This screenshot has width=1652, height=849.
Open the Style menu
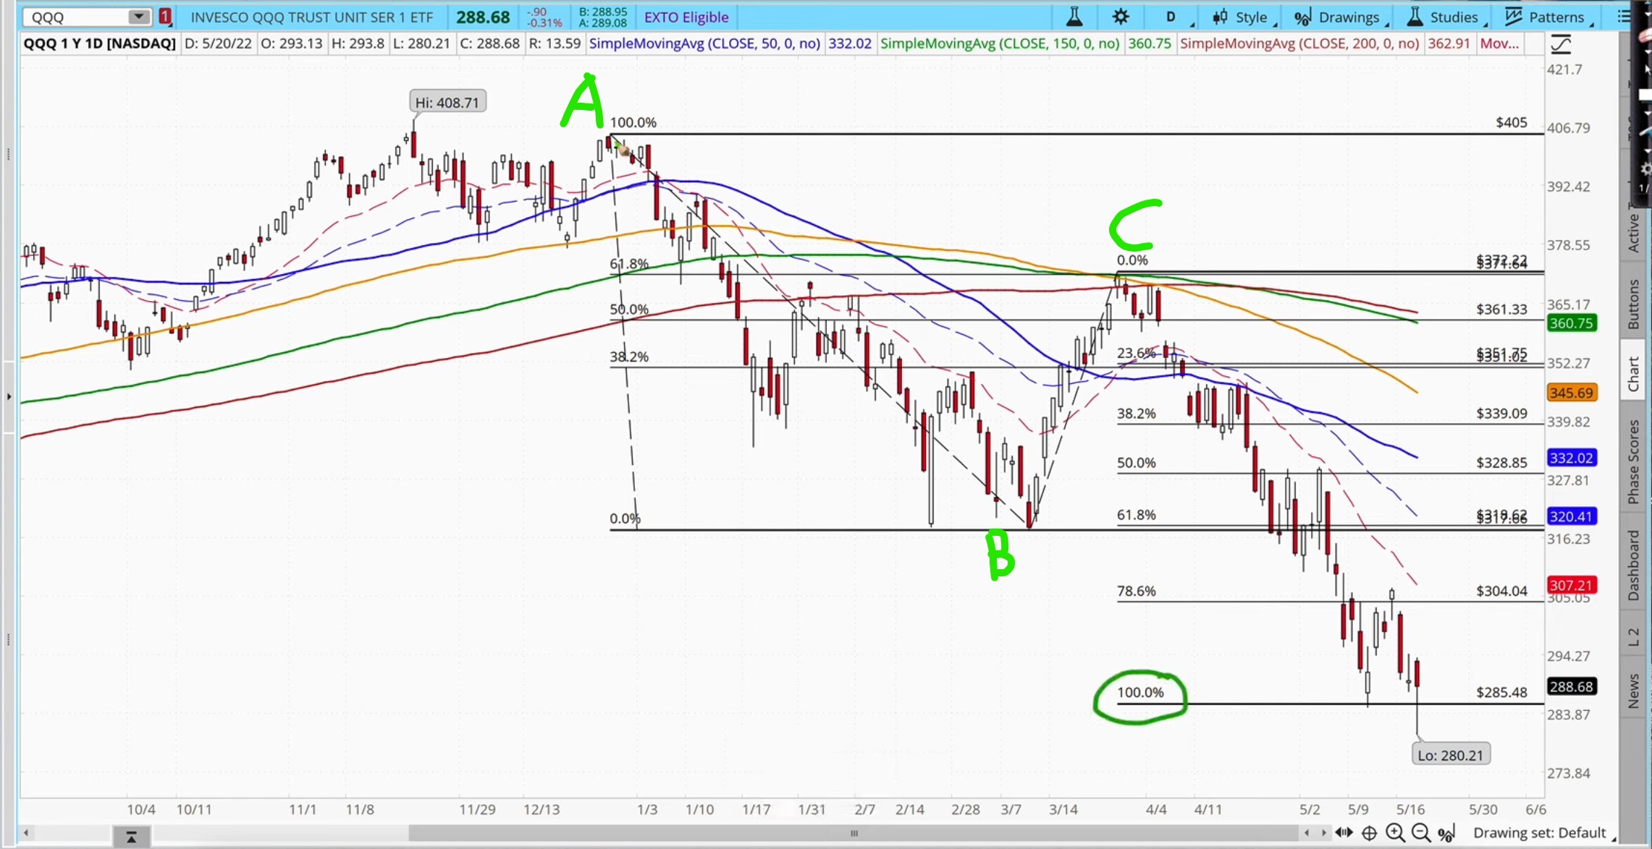1242,17
